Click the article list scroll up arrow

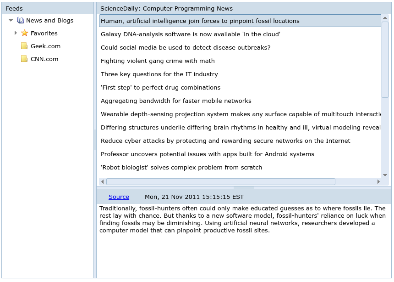coord(385,18)
